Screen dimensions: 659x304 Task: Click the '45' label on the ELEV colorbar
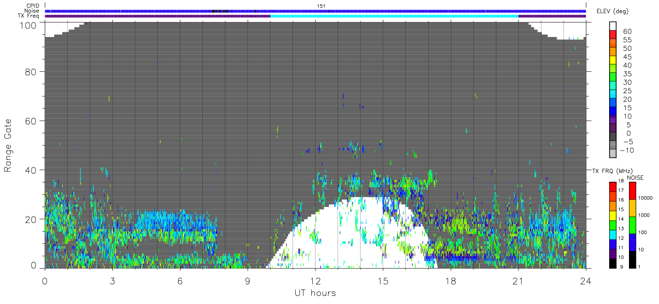[x=628, y=57]
